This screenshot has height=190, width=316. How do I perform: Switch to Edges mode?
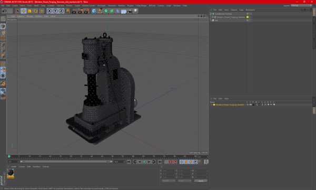pos(3,50)
